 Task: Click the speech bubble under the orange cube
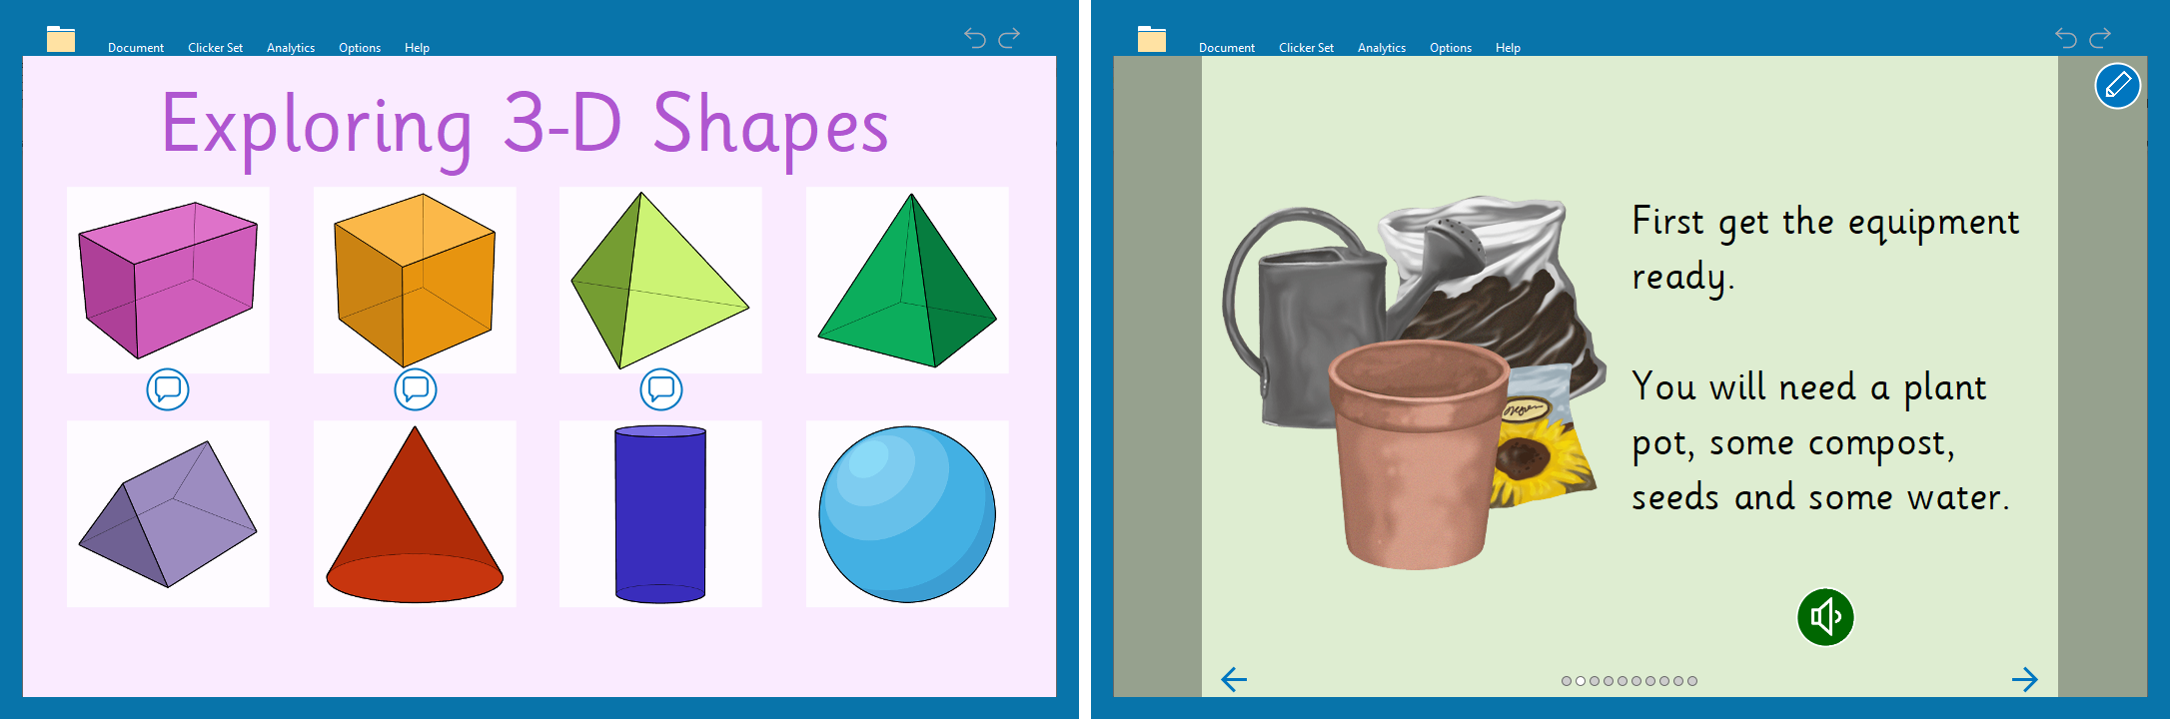[x=416, y=389]
